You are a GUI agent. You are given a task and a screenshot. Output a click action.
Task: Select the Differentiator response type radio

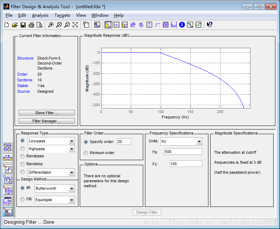(x=22, y=172)
